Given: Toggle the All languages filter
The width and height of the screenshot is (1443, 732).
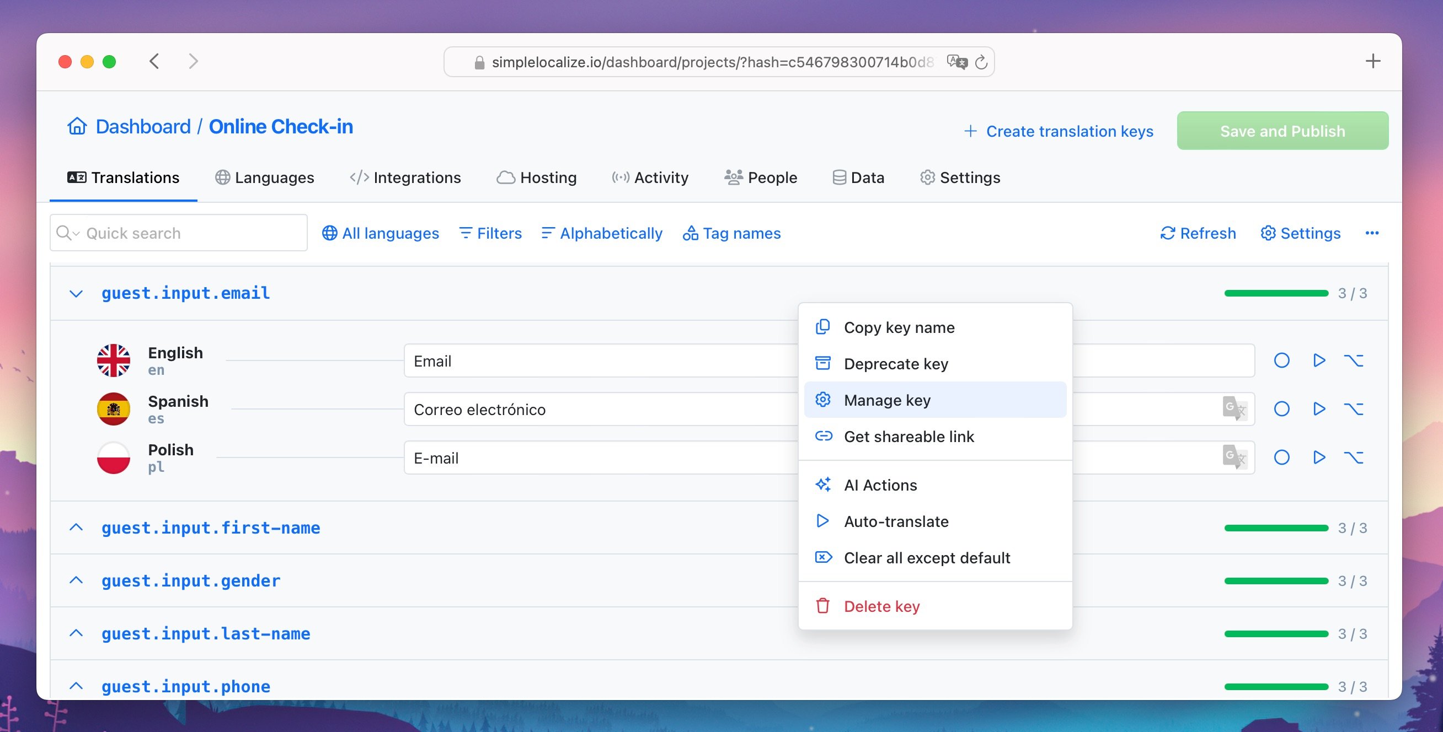Looking at the screenshot, I should point(379,232).
